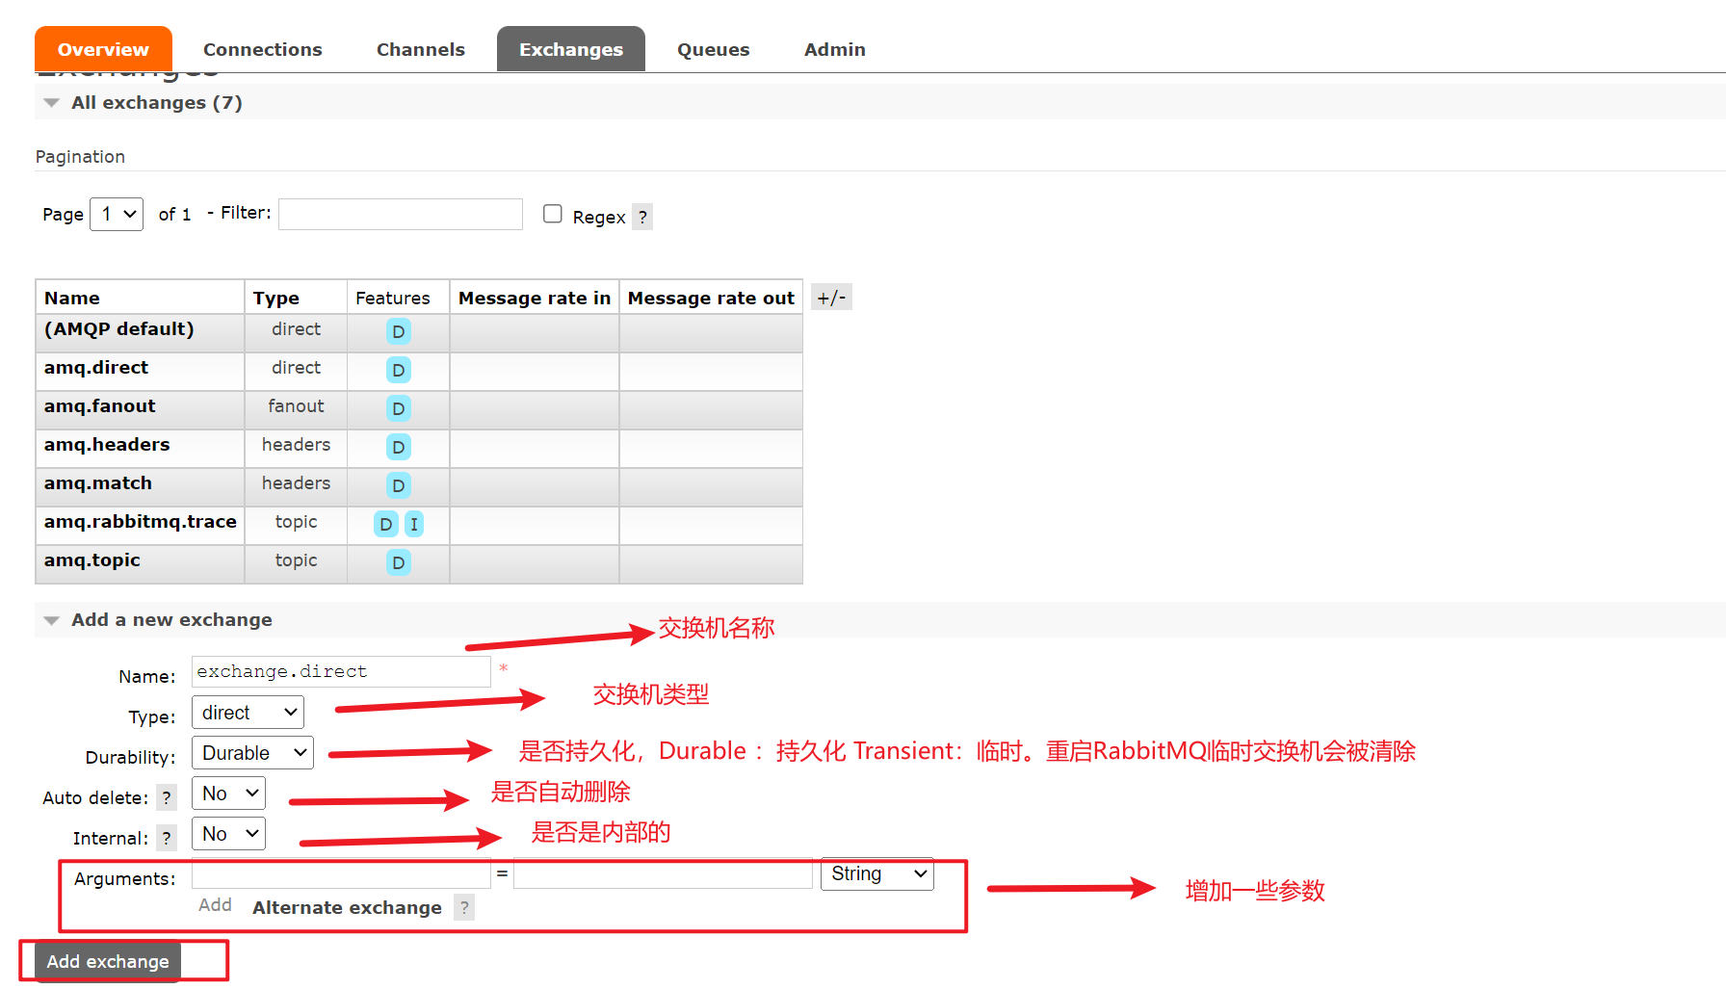Open the Overview tab
Viewport: 1726px width, 989px height.
[103, 49]
